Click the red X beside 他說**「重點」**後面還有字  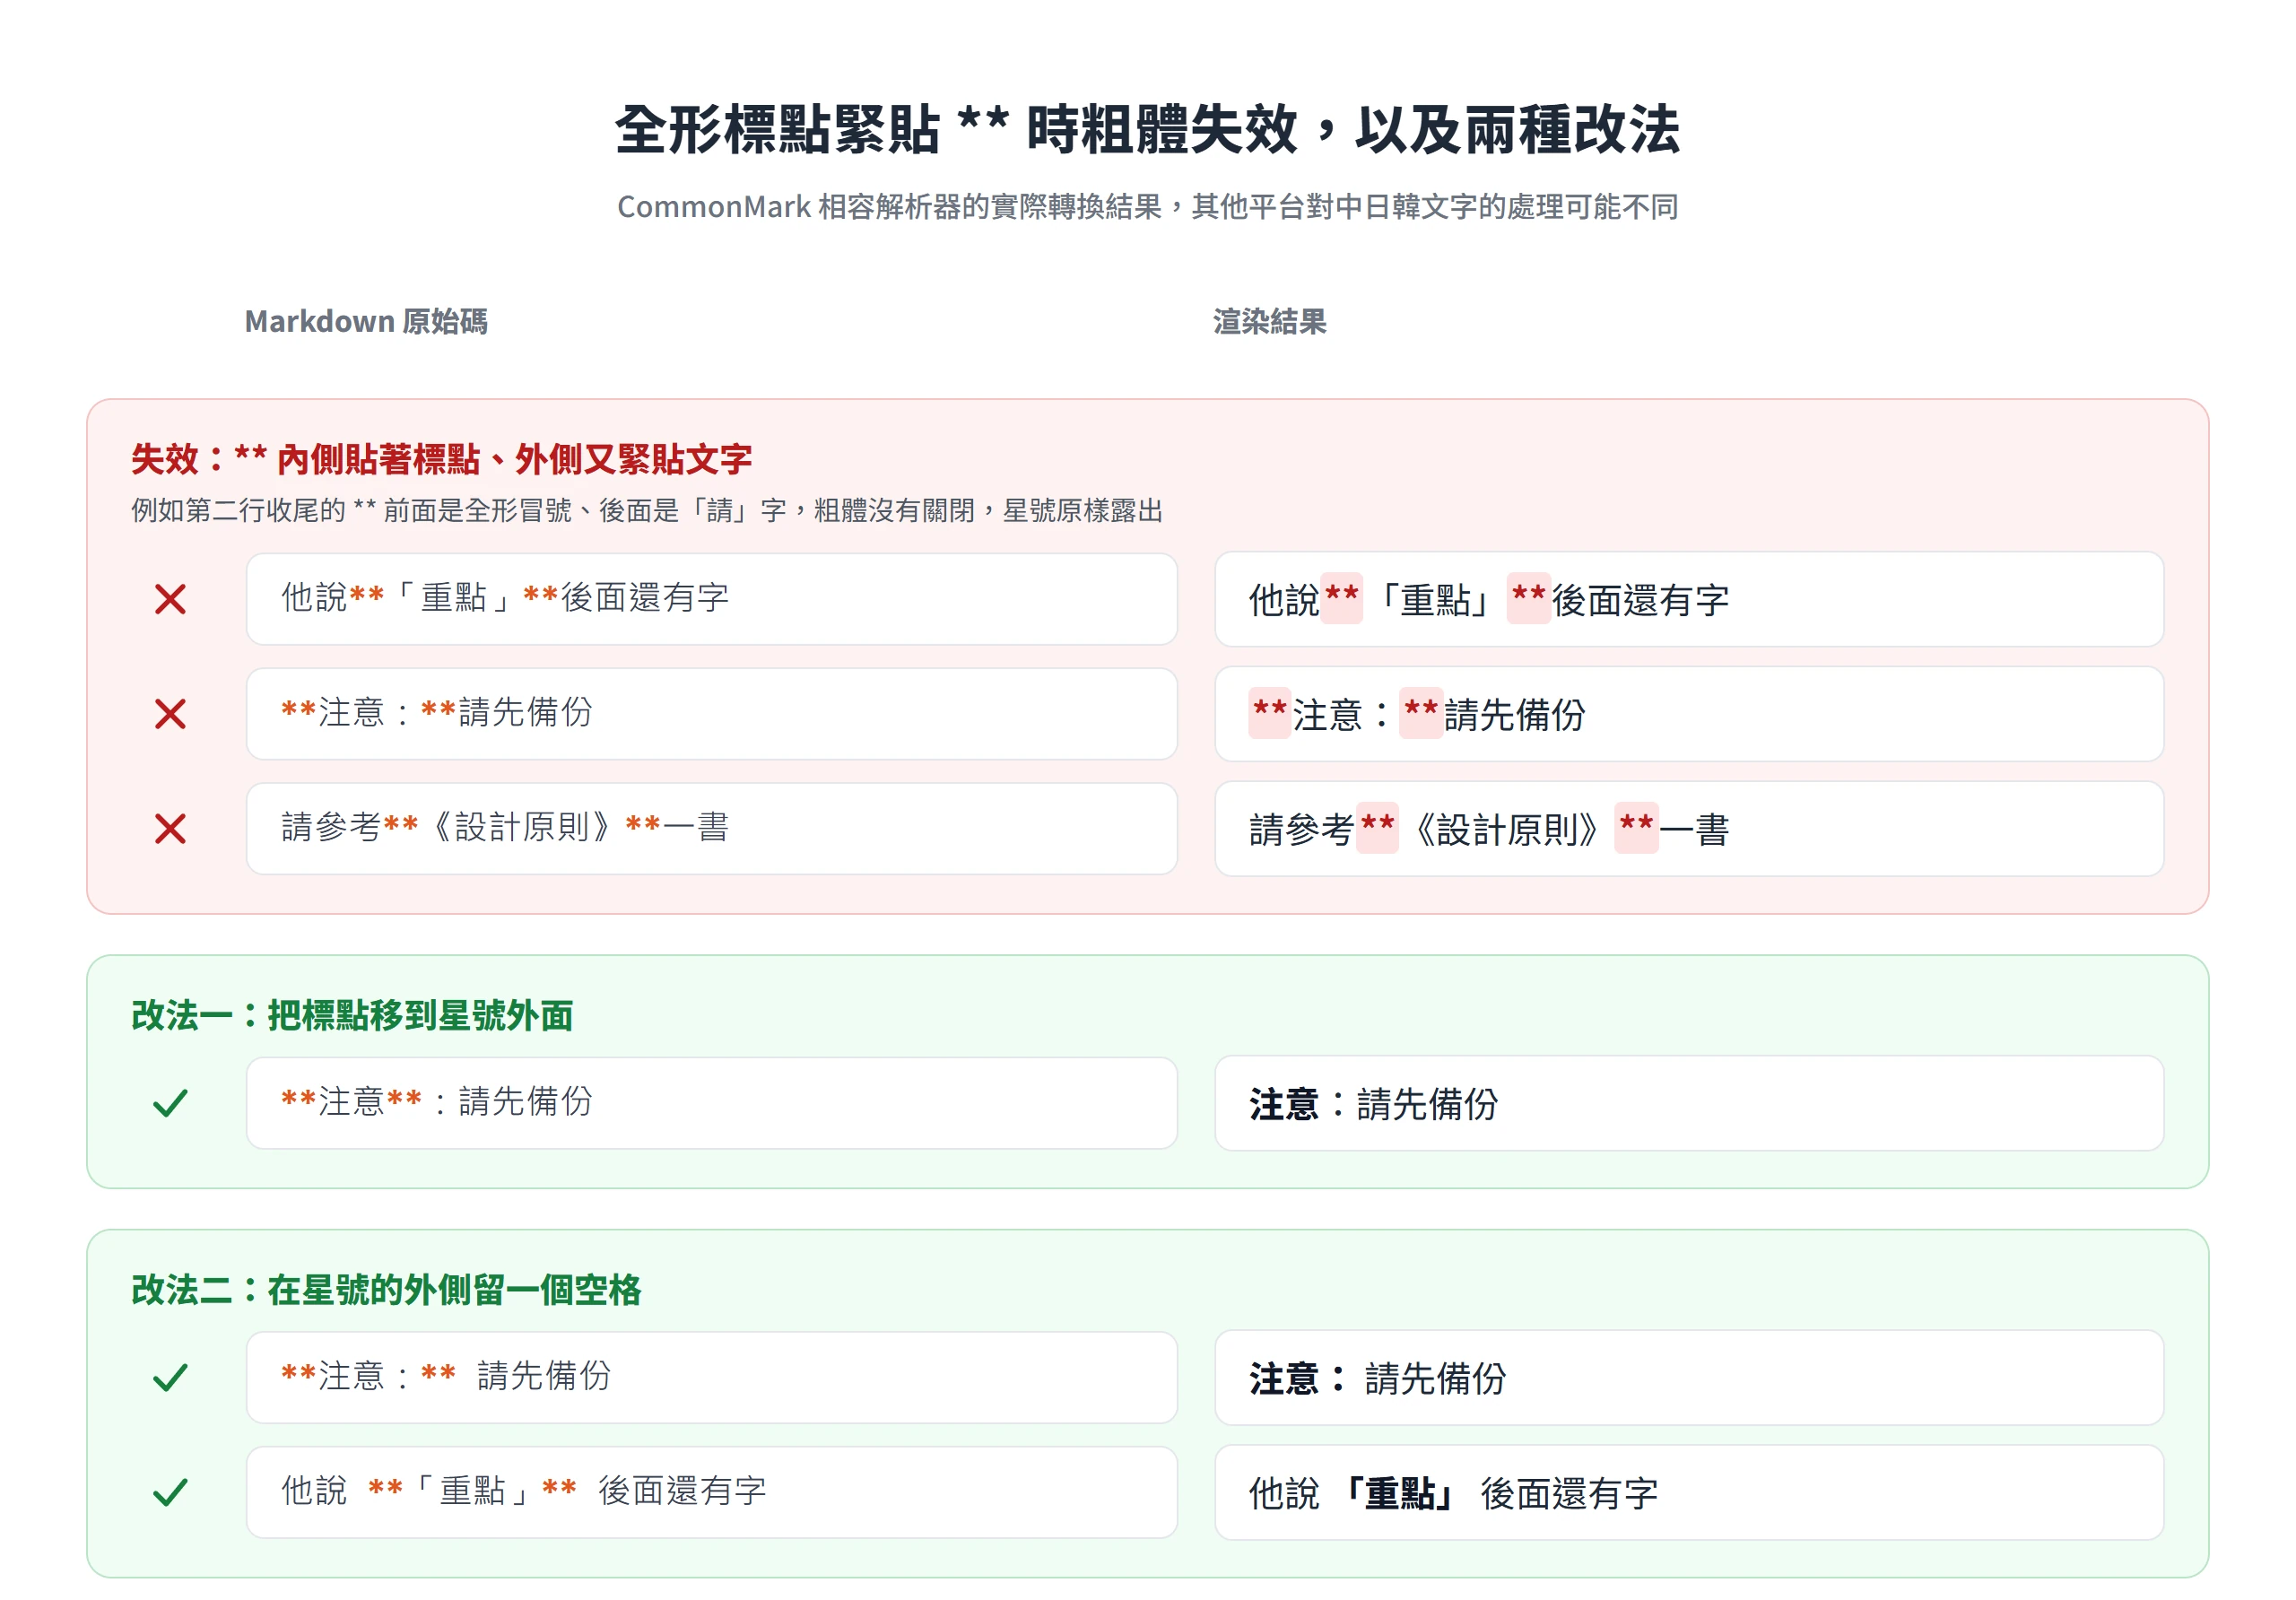pos(170,599)
